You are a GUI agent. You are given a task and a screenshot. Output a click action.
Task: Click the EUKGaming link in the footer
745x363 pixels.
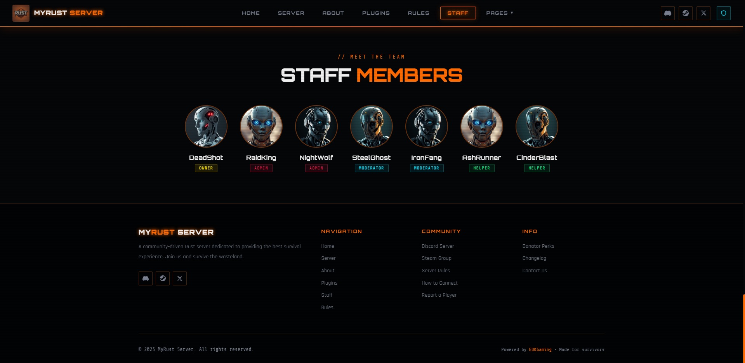click(540, 350)
